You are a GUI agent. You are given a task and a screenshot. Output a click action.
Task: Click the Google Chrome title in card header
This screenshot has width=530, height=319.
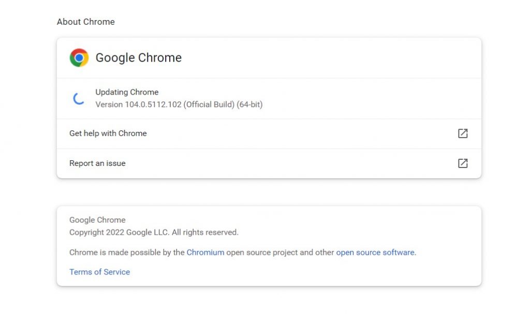tap(139, 58)
